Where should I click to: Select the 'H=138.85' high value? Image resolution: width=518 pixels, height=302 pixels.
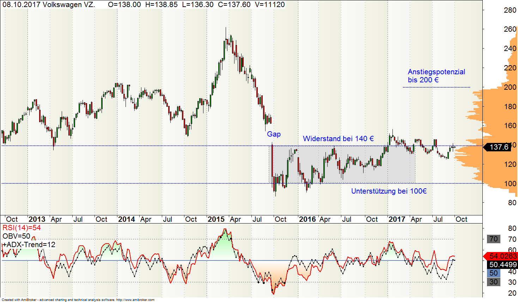tap(162, 5)
